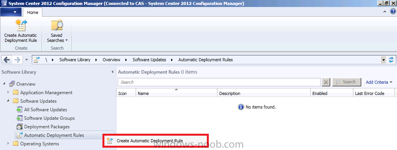The image size is (397, 150).
Task: Click the Overview node computer icon
Action: [12, 84]
